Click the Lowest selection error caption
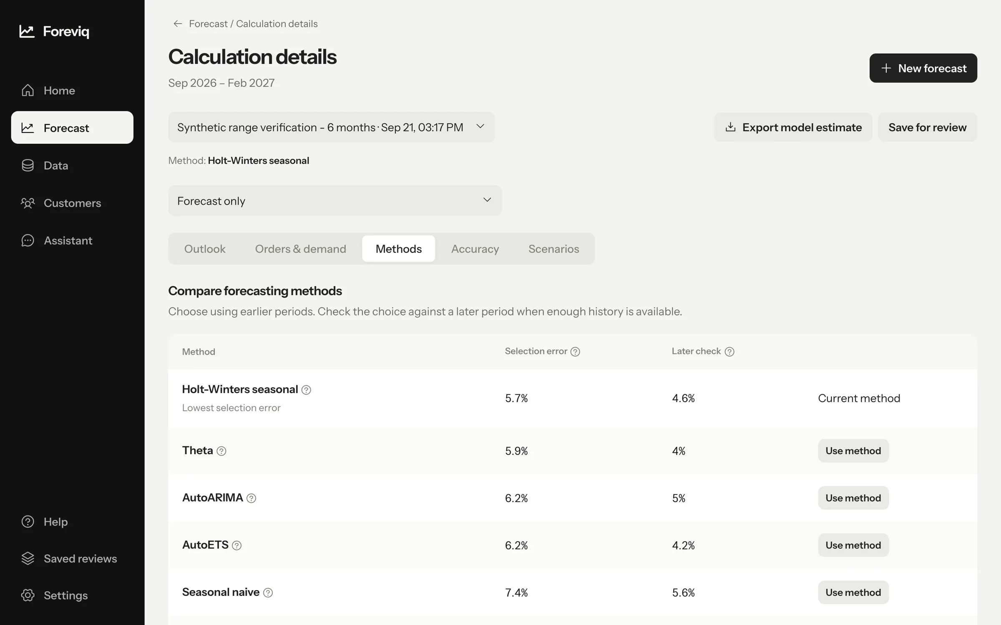 (231, 408)
